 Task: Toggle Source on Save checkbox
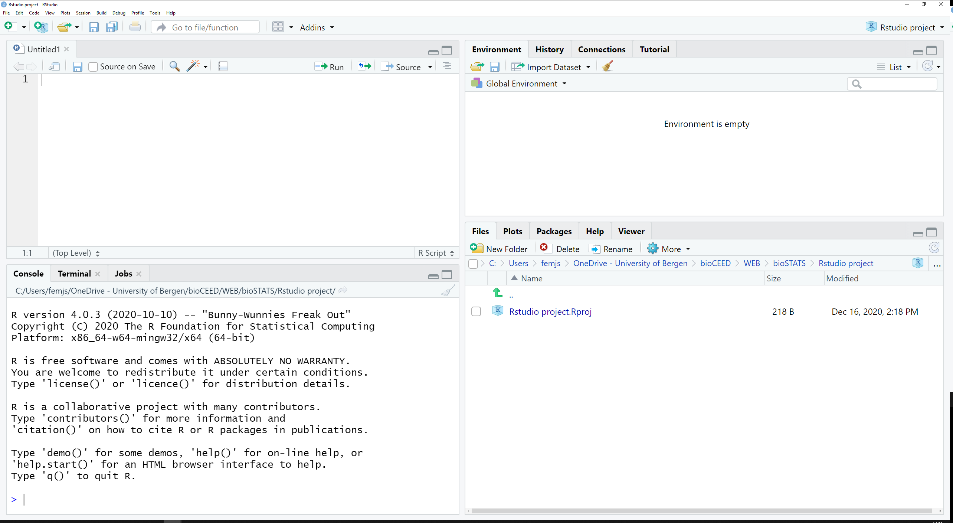tap(94, 66)
